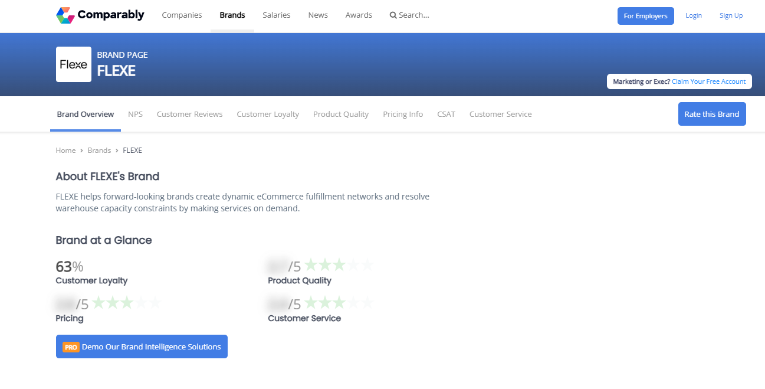Viewport: 765px width, 389px height.
Task: Click the About FLEXE's Brand heading
Action: [107, 176]
